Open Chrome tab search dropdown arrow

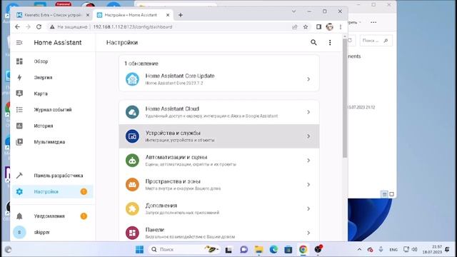pyautogui.click(x=293, y=11)
